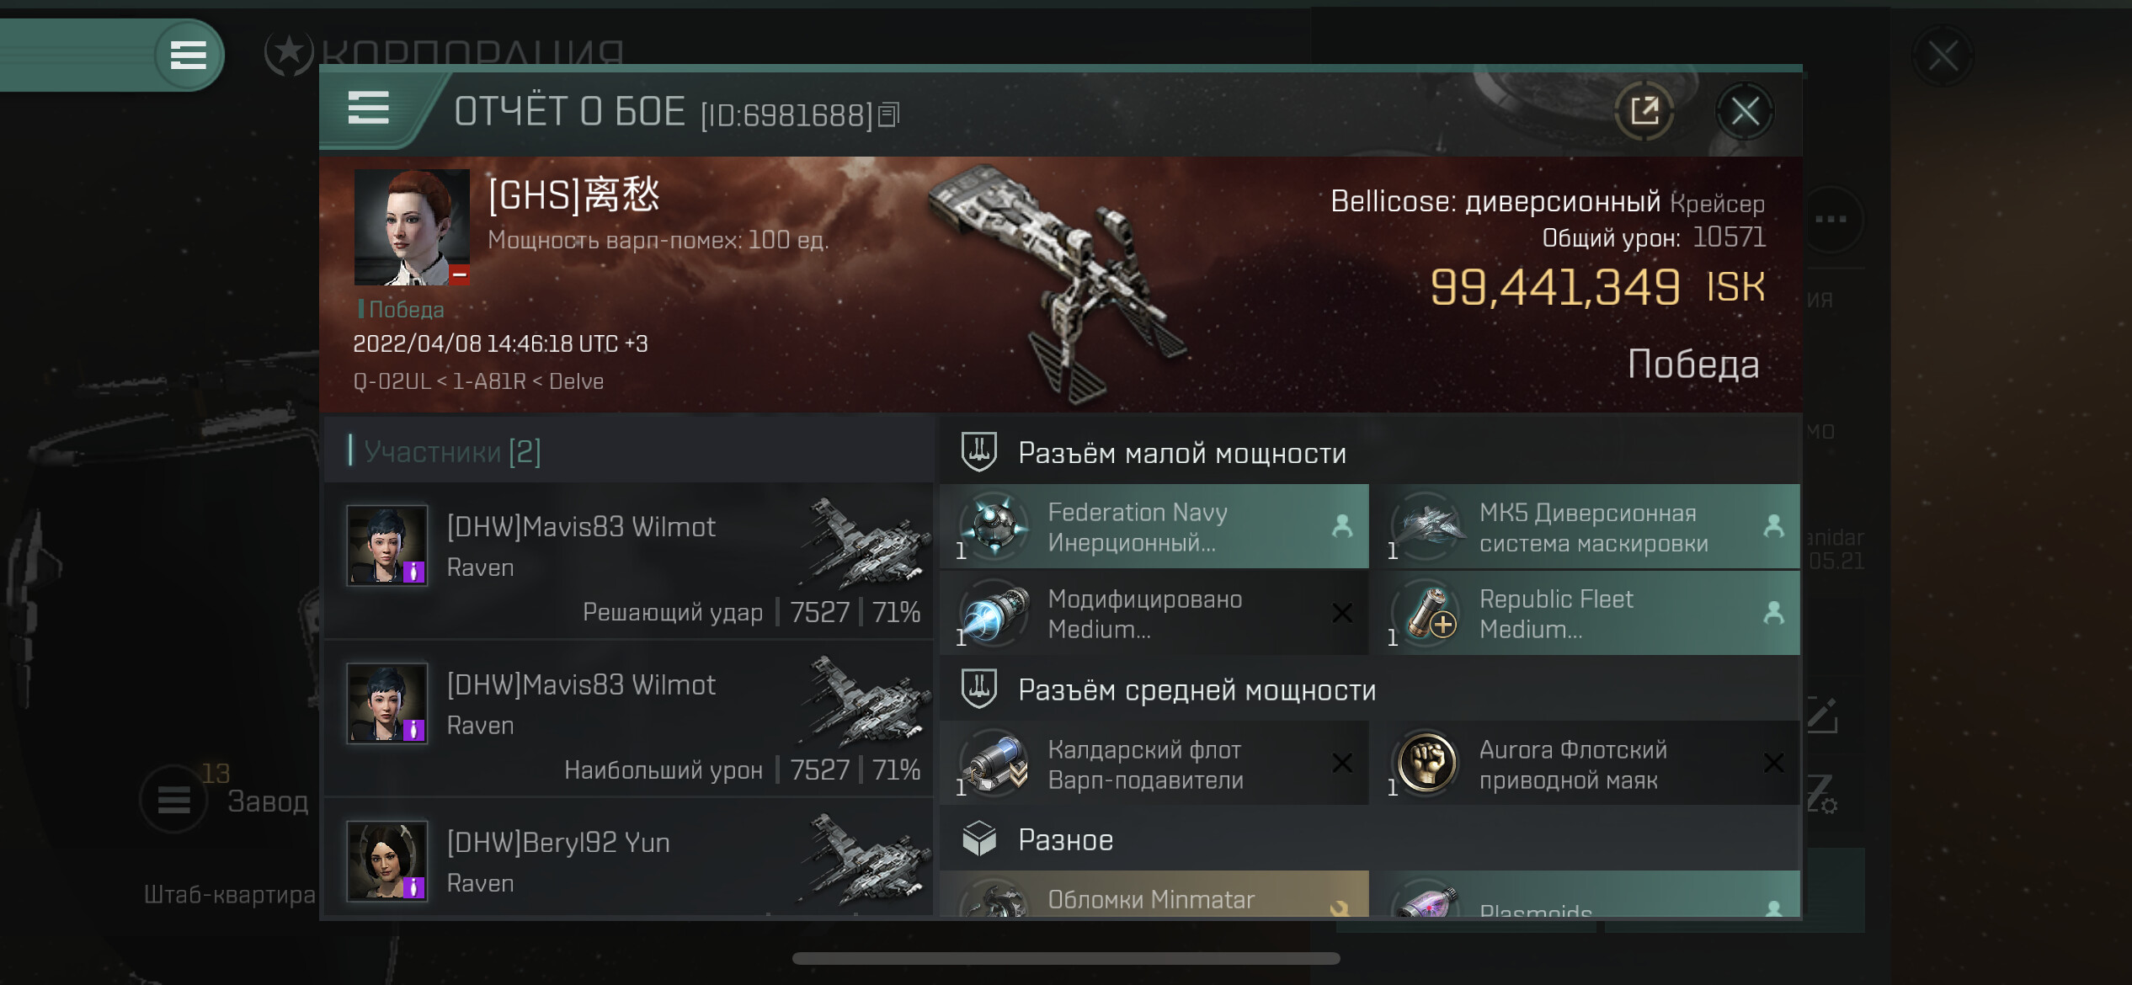Screen dimensions: 2132x985
Task: Close the battle report window
Action: pyautogui.click(x=1745, y=111)
